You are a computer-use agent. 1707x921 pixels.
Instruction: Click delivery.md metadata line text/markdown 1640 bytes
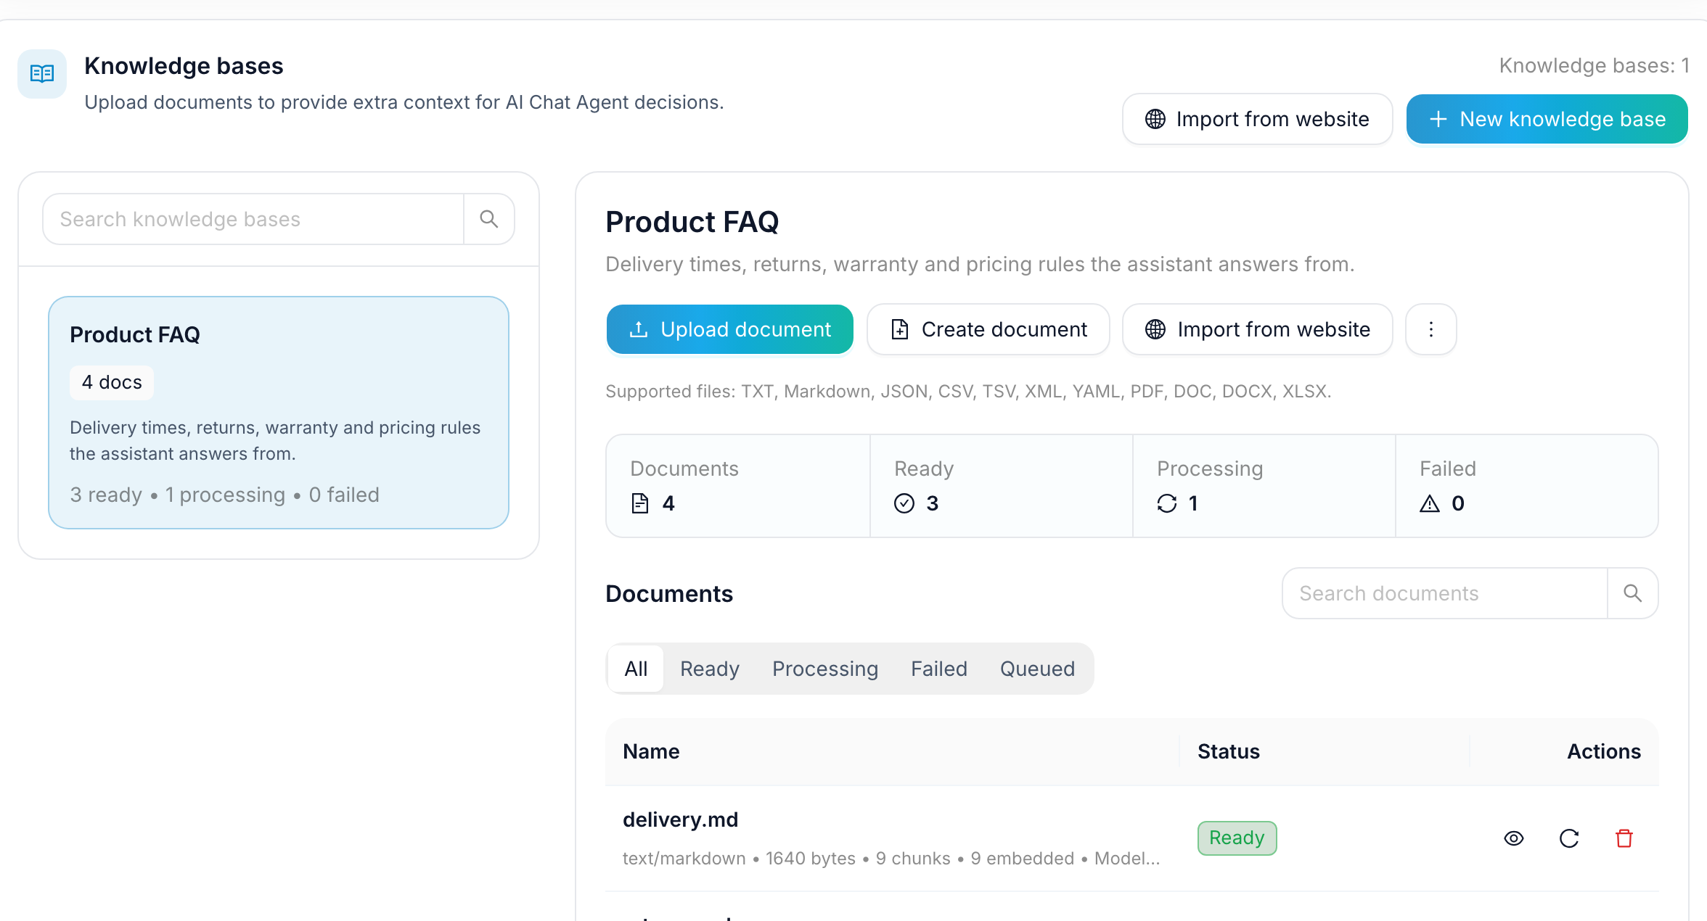pos(891,859)
